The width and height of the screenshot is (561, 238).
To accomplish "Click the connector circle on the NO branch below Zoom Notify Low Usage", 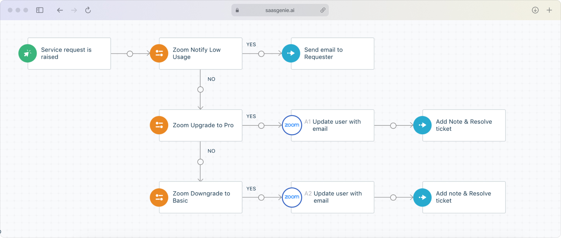I will click(200, 89).
